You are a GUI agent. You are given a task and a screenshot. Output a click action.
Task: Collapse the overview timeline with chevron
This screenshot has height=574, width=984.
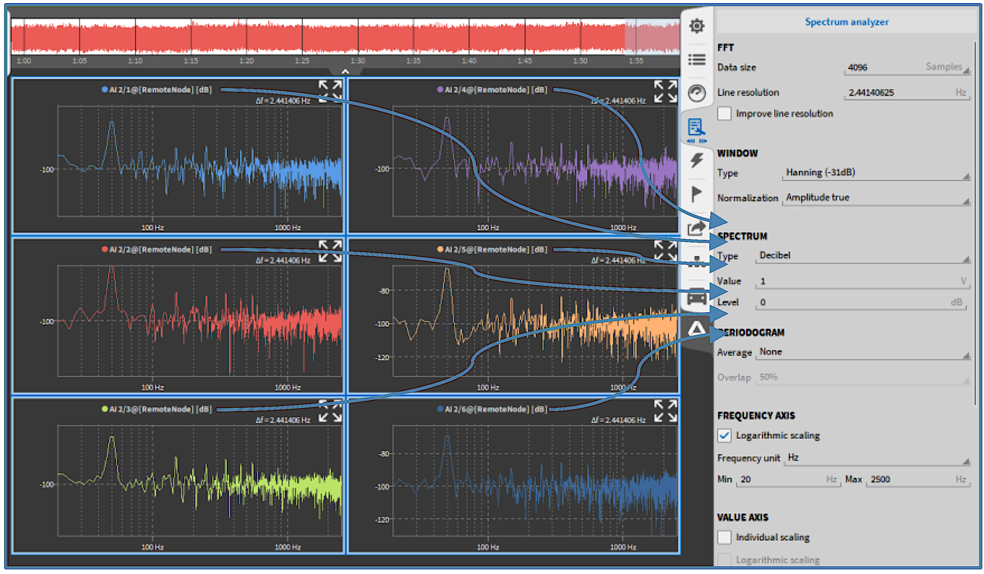[x=345, y=72]
